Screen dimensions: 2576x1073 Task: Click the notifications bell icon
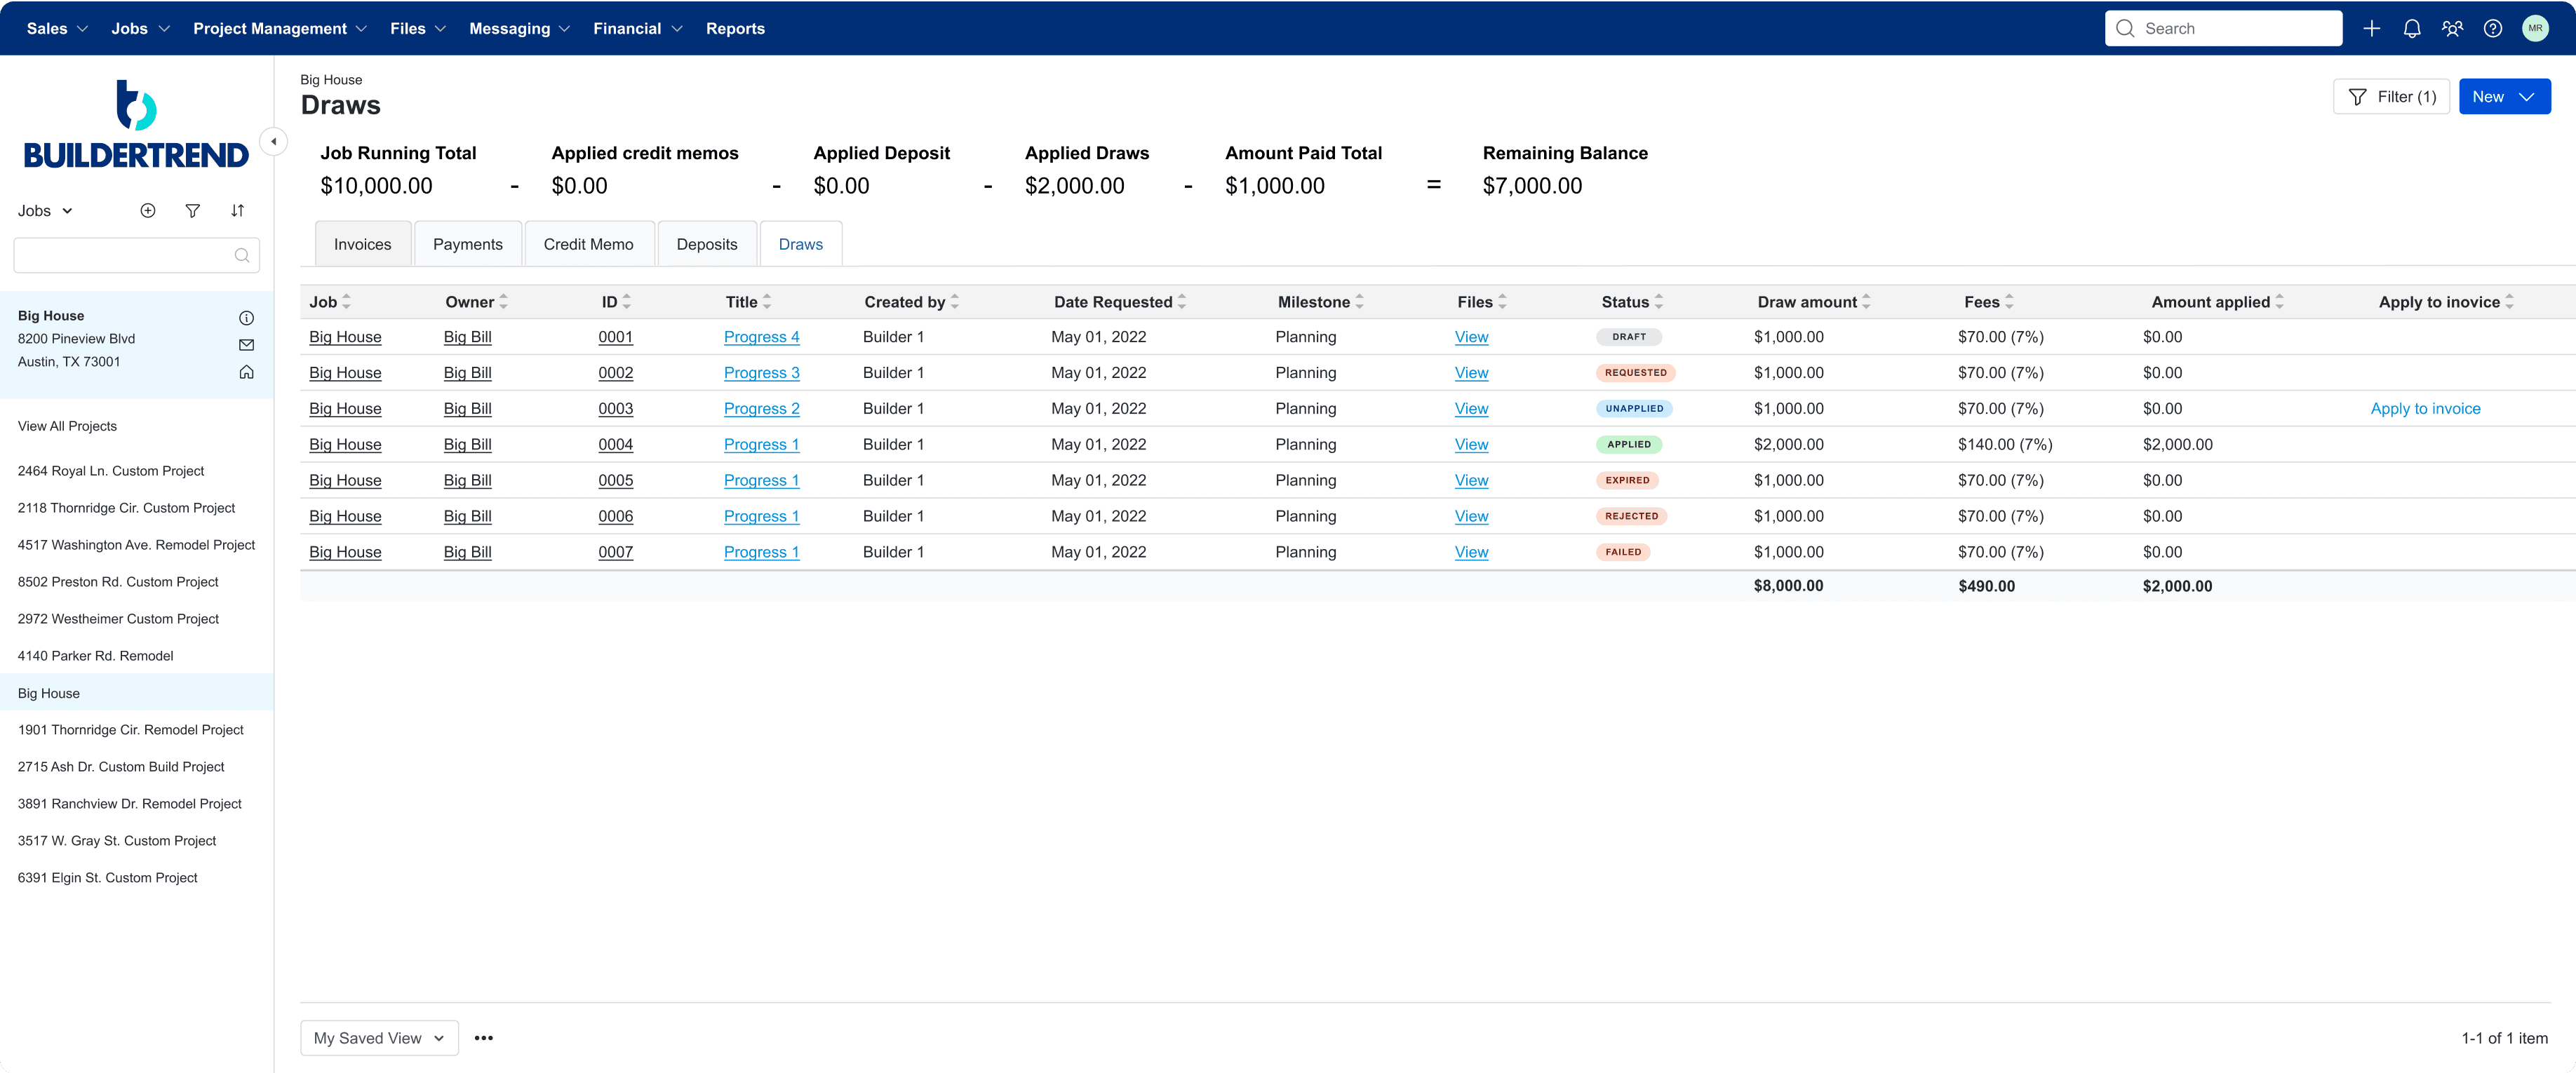coord(2411,29)
